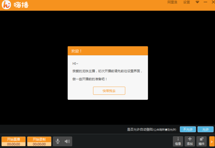Open the 信息 info panel
The width and height of the screenshot is (215, 148).
(178, 141)
